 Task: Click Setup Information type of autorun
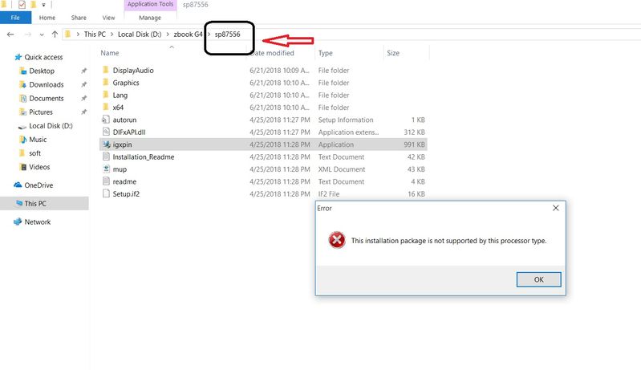346,120
